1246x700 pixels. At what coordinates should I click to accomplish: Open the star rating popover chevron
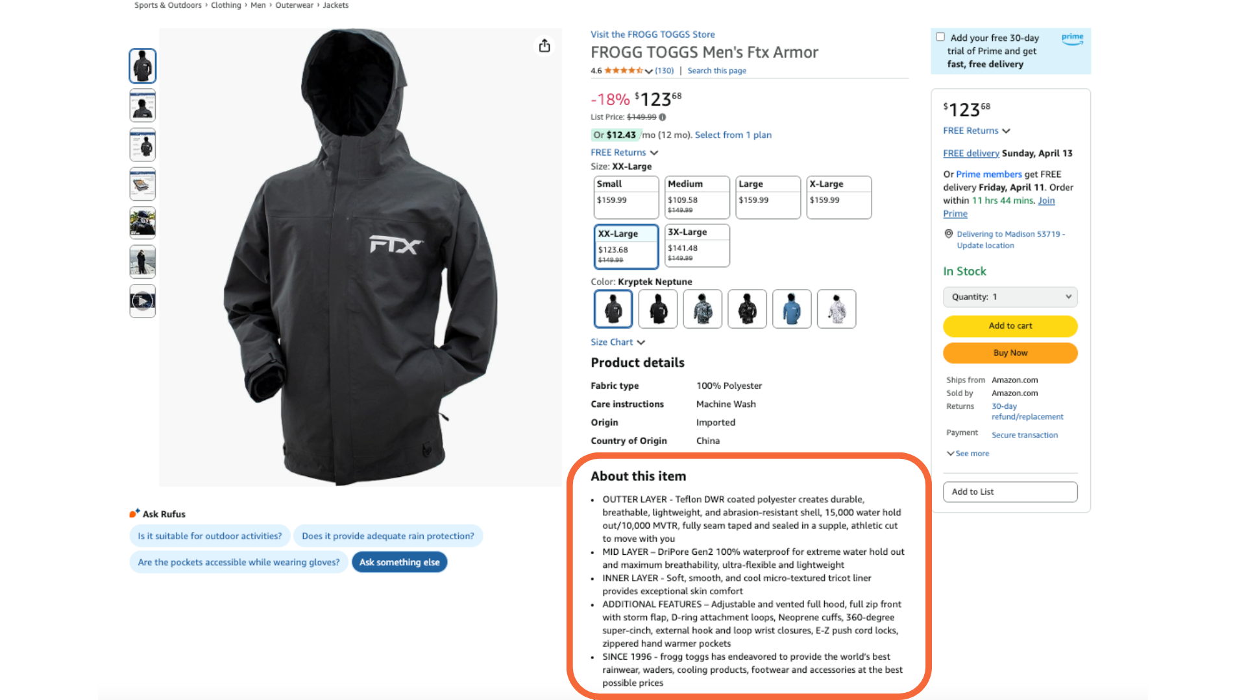coord(649,71)
